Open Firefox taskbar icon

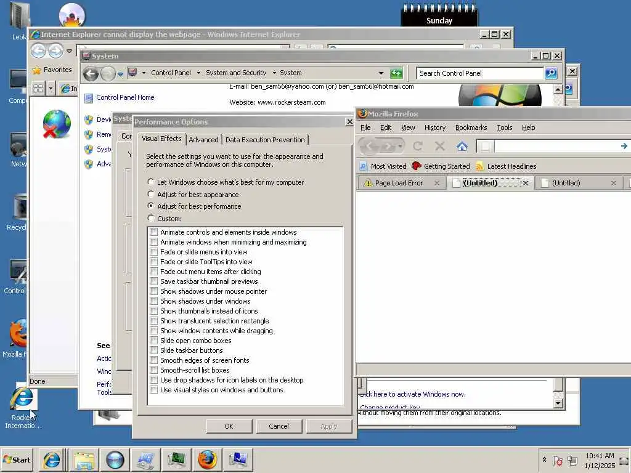207,459
